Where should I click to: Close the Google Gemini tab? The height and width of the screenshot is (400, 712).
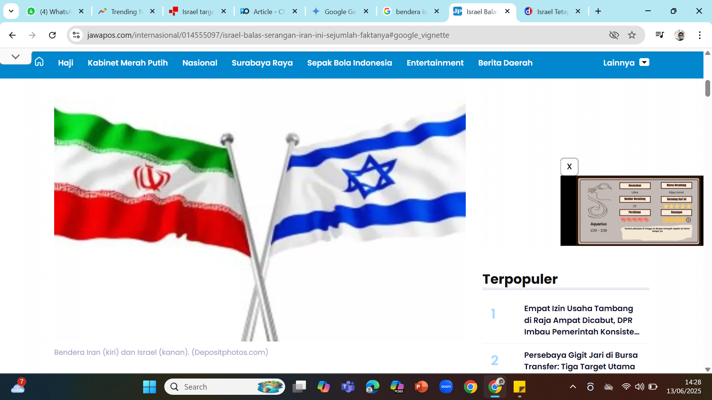click(366, 11)
